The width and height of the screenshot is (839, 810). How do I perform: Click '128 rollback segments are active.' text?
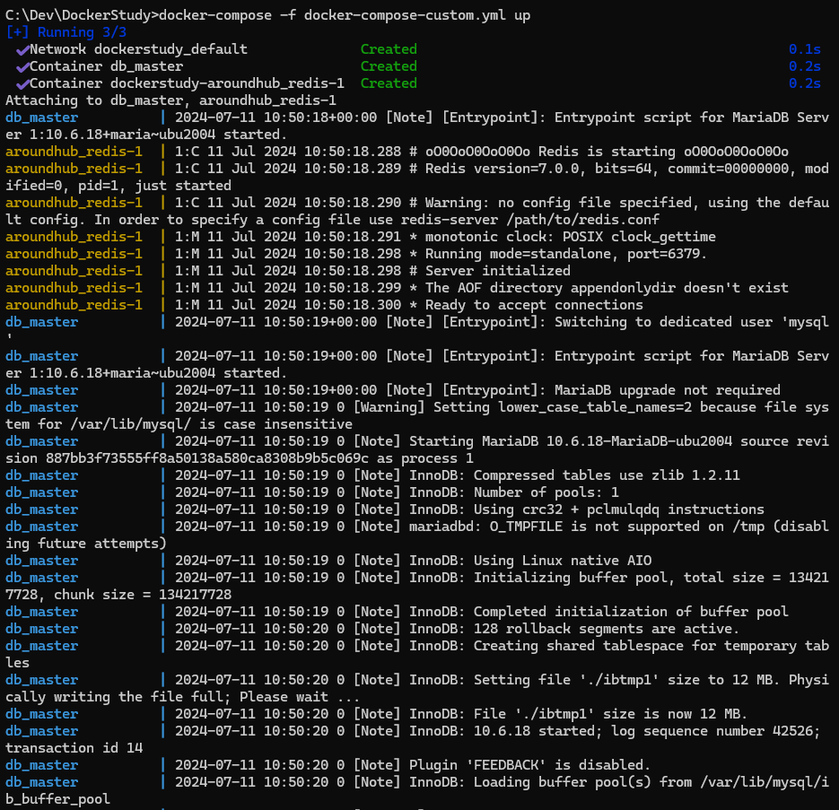click(x=607, y=629)
